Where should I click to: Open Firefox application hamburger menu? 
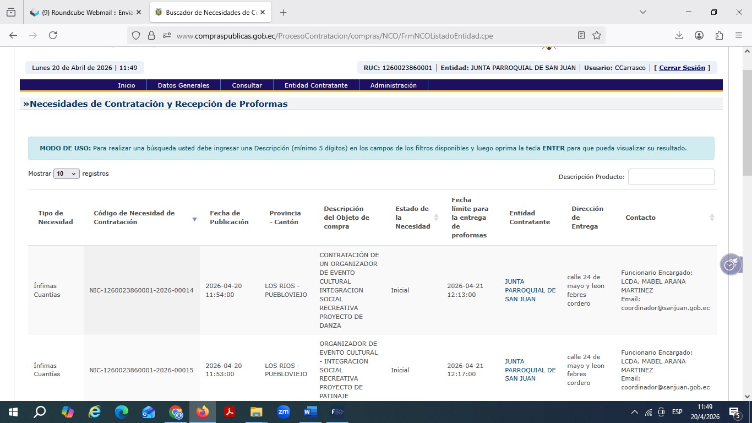click(739, 35)
